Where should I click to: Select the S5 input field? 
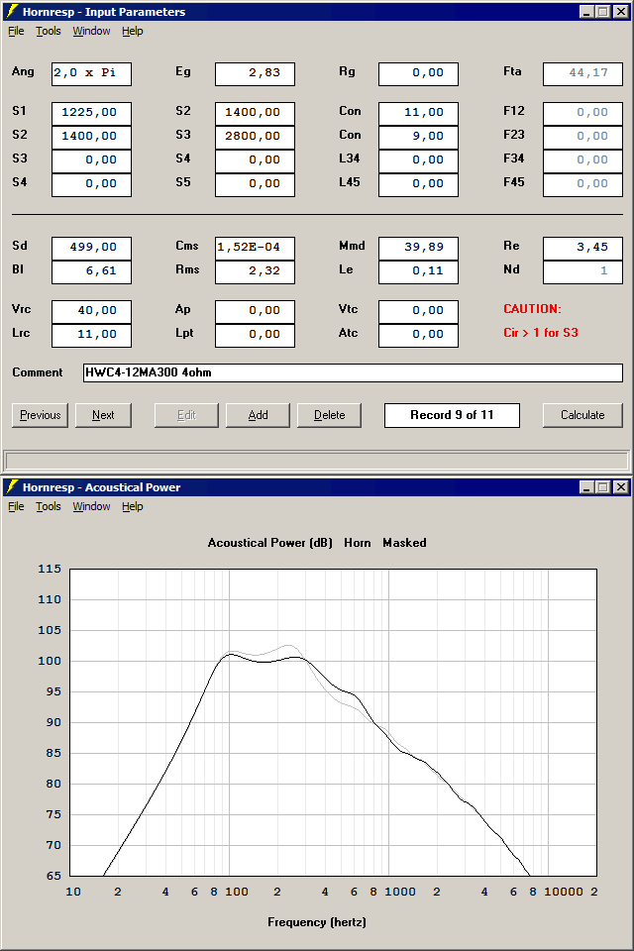coord(255,184)
